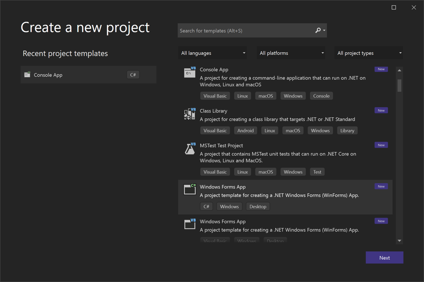Screen dimensions: 424x282
Task: Click the Console App description text
Action: (x=283, y=81)
